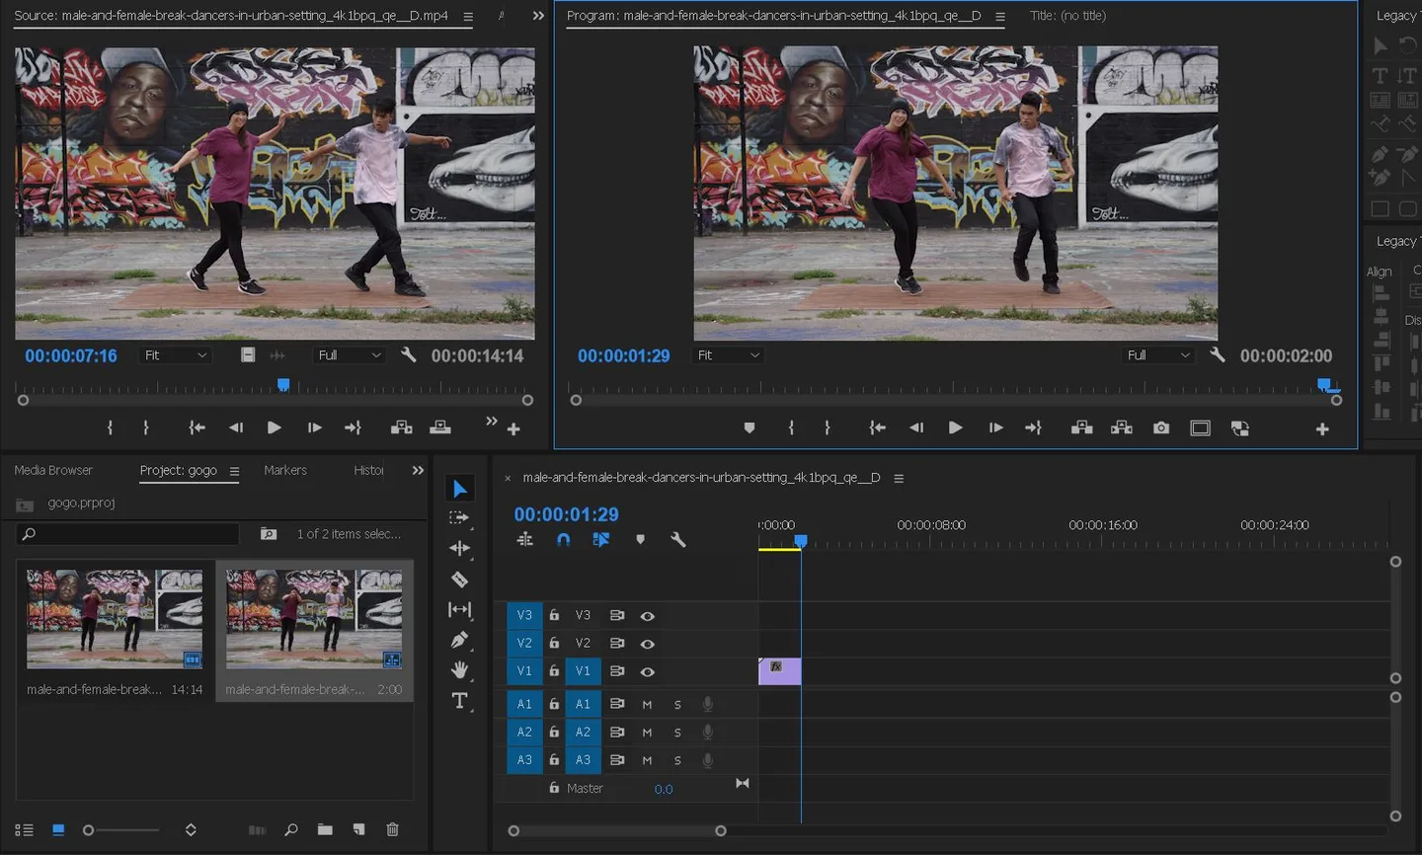Open Source monitor zoom level Fit dropdown
Viewport: 1422px width, 855px height.
(176, 355)
